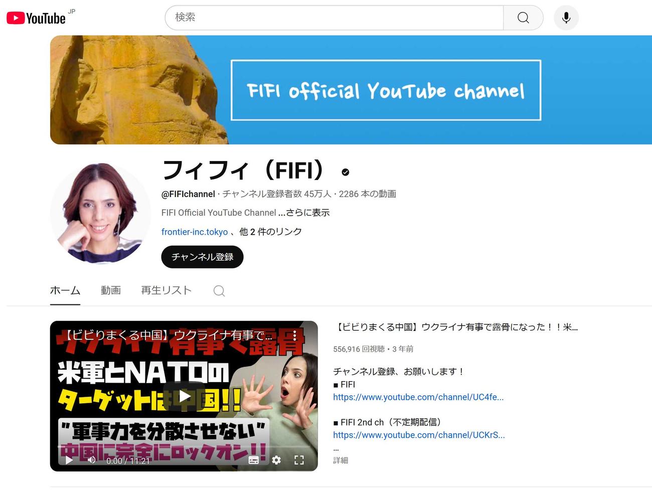Select the ホーム tab
The width and height of the screenshot is (652, 492).
(65, 290)
